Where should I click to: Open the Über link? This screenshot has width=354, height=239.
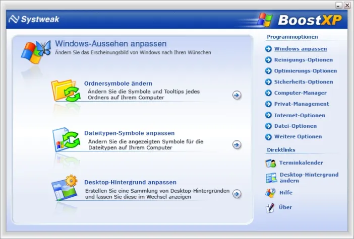click(285, 207)
